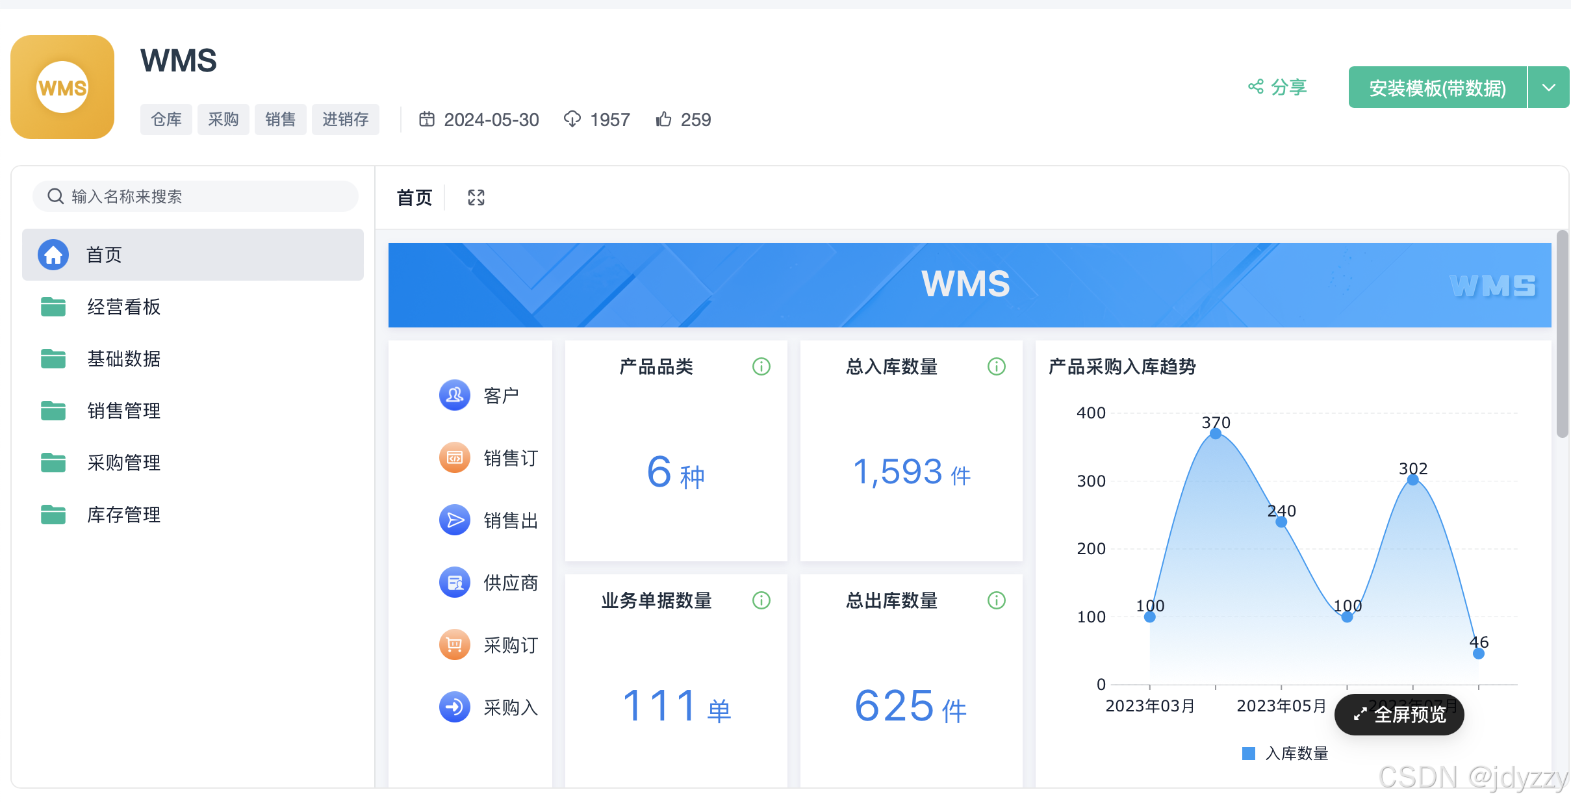The height and width of the screenshot is (803, 1571).
Task: Expand the 库存管理 folder
Action: pos(123,515)
